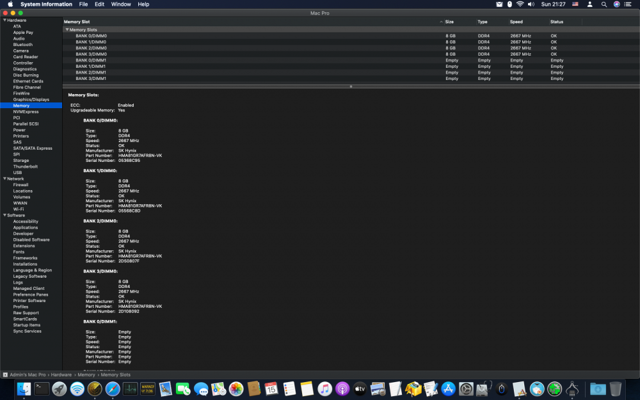640x400 pixels.
Task: Open Messages from the dock
Action: point(201,388)
